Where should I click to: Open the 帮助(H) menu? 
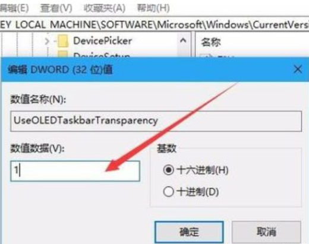pyautogui.click(x=153, y=8)
